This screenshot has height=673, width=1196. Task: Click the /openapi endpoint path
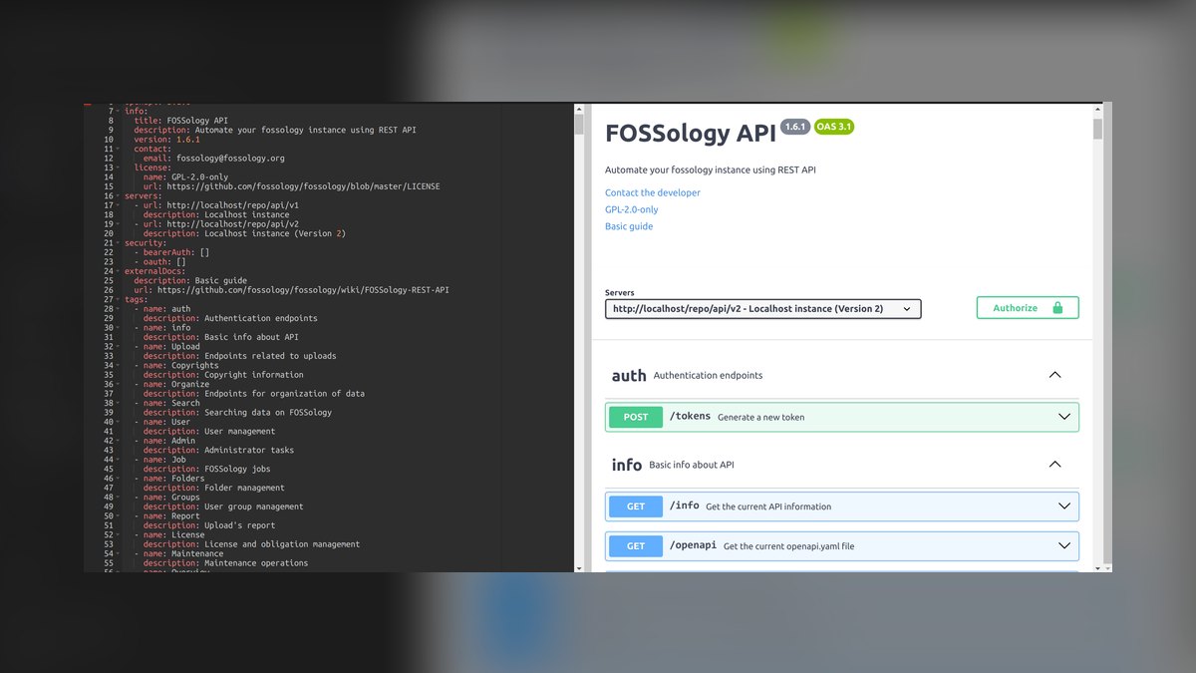[x=693, y=545]
